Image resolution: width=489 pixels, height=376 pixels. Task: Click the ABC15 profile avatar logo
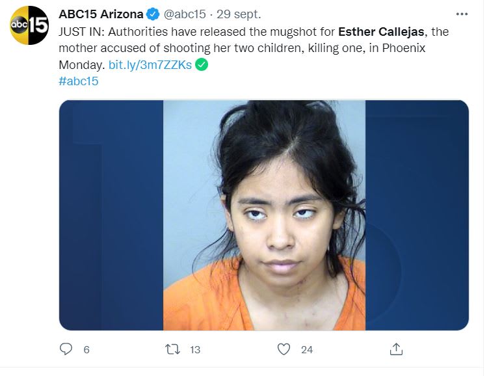pos(29,25)
